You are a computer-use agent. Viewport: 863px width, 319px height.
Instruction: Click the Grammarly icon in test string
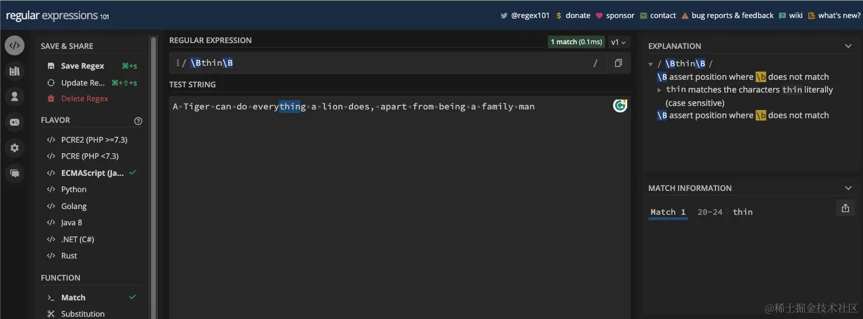tap(620, 105)
